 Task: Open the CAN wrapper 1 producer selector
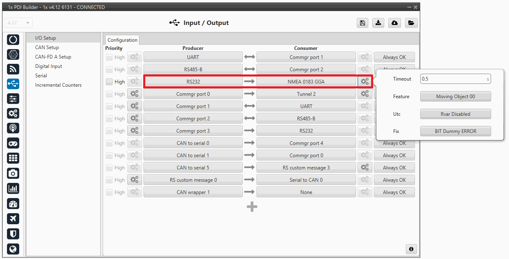click(193, 192)
